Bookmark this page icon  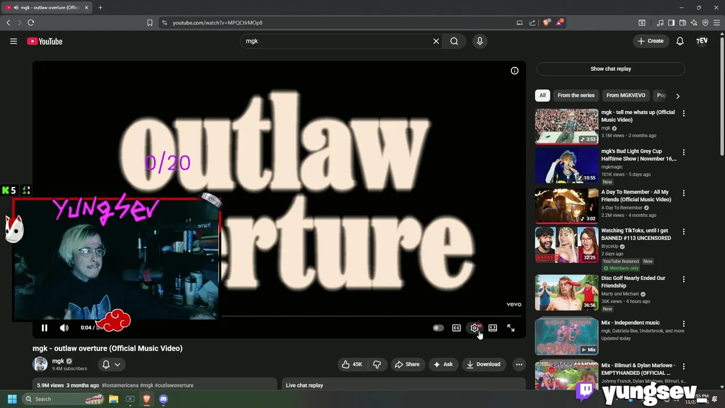click(x=150, y=23)
